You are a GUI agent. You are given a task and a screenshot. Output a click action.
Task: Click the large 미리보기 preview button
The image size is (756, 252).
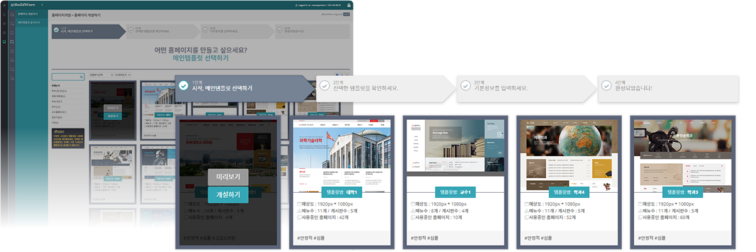pos(228,177)
